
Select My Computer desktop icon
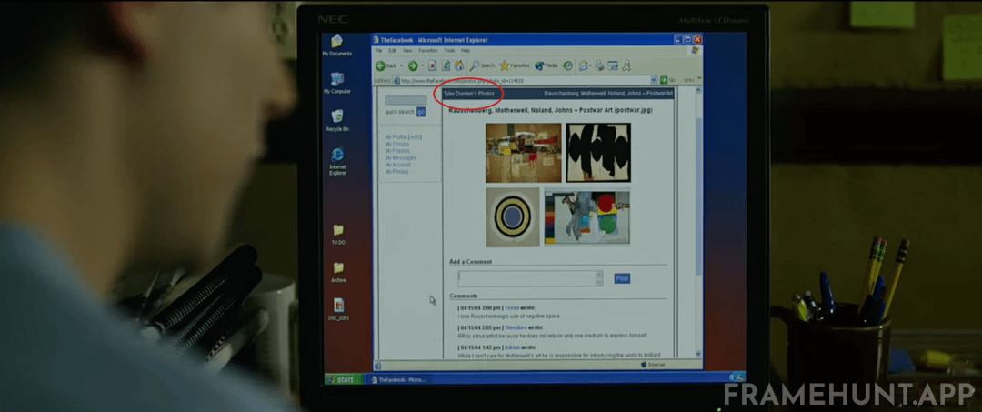click(x=337, y=84)
